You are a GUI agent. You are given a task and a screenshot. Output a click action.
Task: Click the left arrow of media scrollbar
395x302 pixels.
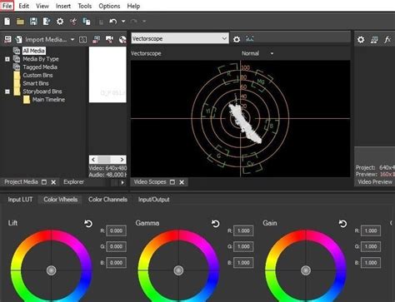pyautogui.click(x=93, y=160)
